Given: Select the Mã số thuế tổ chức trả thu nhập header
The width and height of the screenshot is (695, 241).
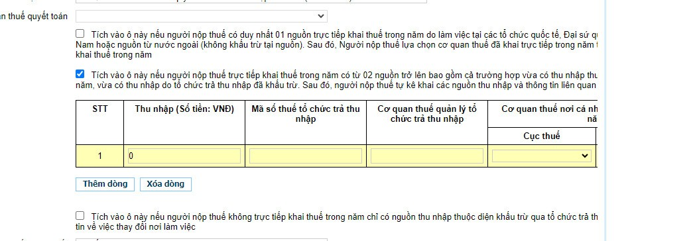Looking at the screenshot, I should pyautogui.click(x=306, y=114).
